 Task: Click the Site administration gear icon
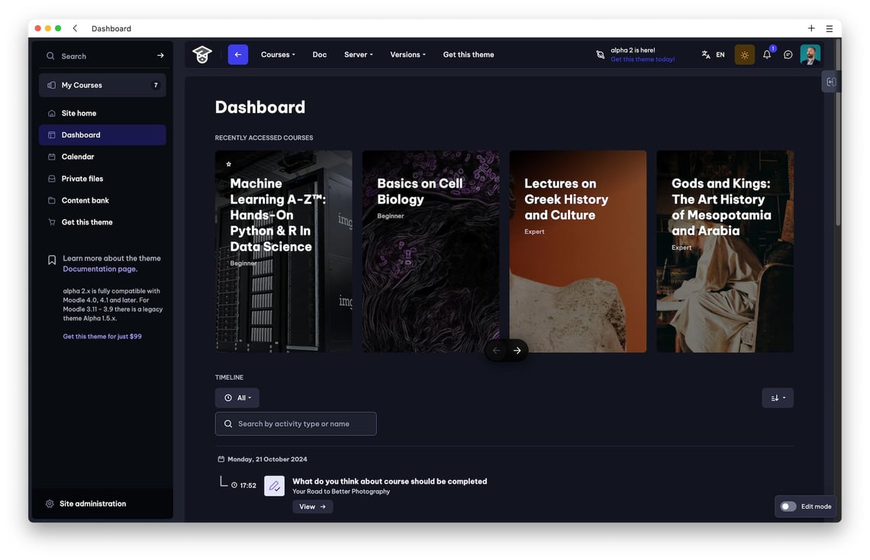(x=50, y=504)
